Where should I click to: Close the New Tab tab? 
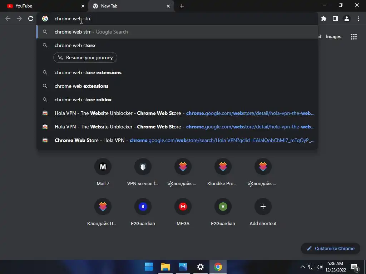168,6
